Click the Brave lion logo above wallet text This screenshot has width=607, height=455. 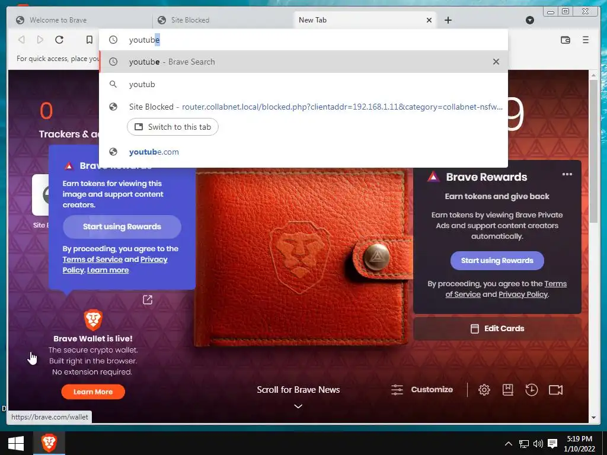click(93, 319)
